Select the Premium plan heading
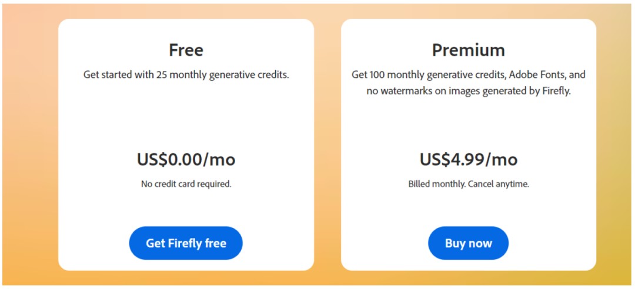Image resolution: width=635 pixels, height=289 pixels. [468, 50]
